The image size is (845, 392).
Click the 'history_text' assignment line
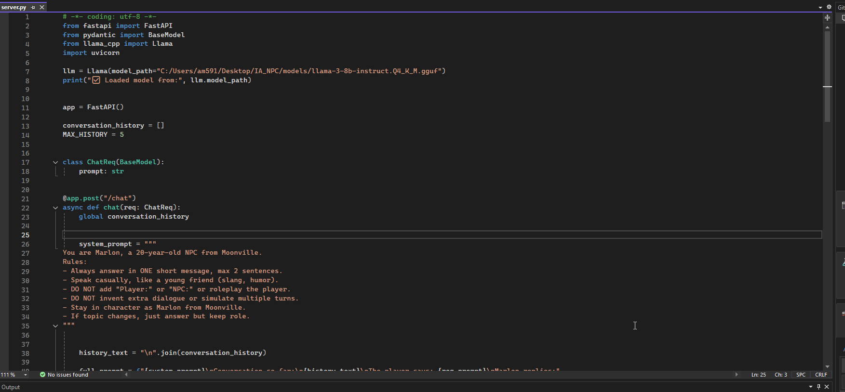[x=173, y=353]
